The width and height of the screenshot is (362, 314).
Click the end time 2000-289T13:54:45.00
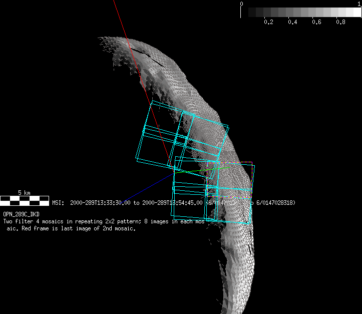point(172,203)
